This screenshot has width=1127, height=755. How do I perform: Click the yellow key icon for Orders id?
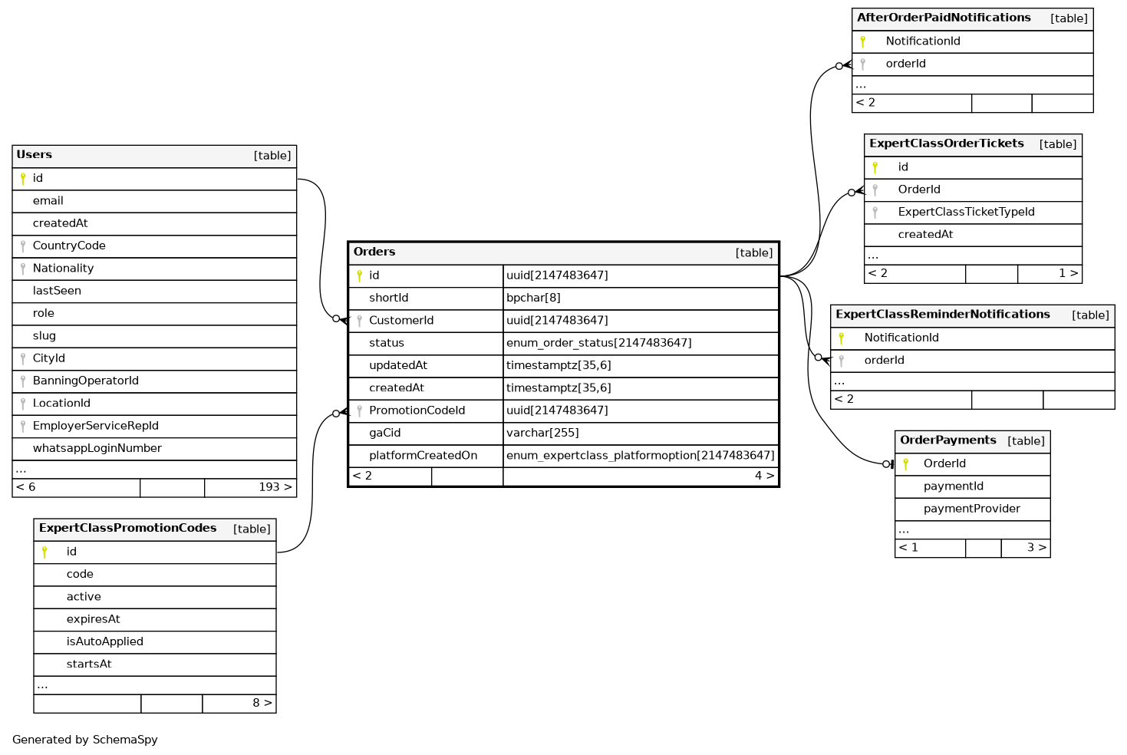(359, 276)
